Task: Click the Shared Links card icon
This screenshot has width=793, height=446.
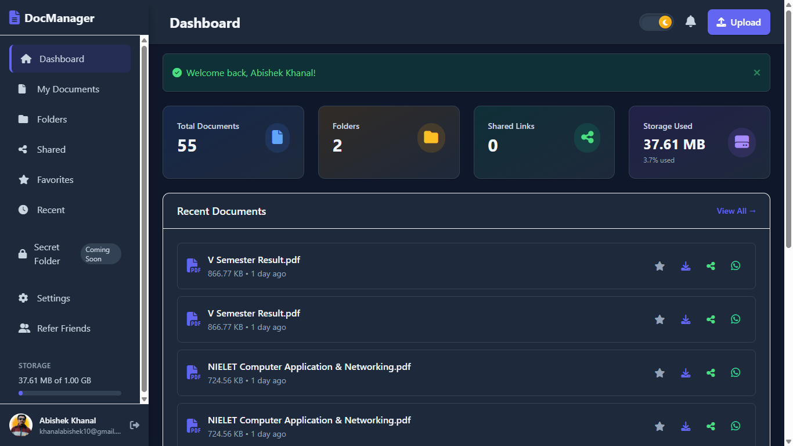Action: [587, 138]
